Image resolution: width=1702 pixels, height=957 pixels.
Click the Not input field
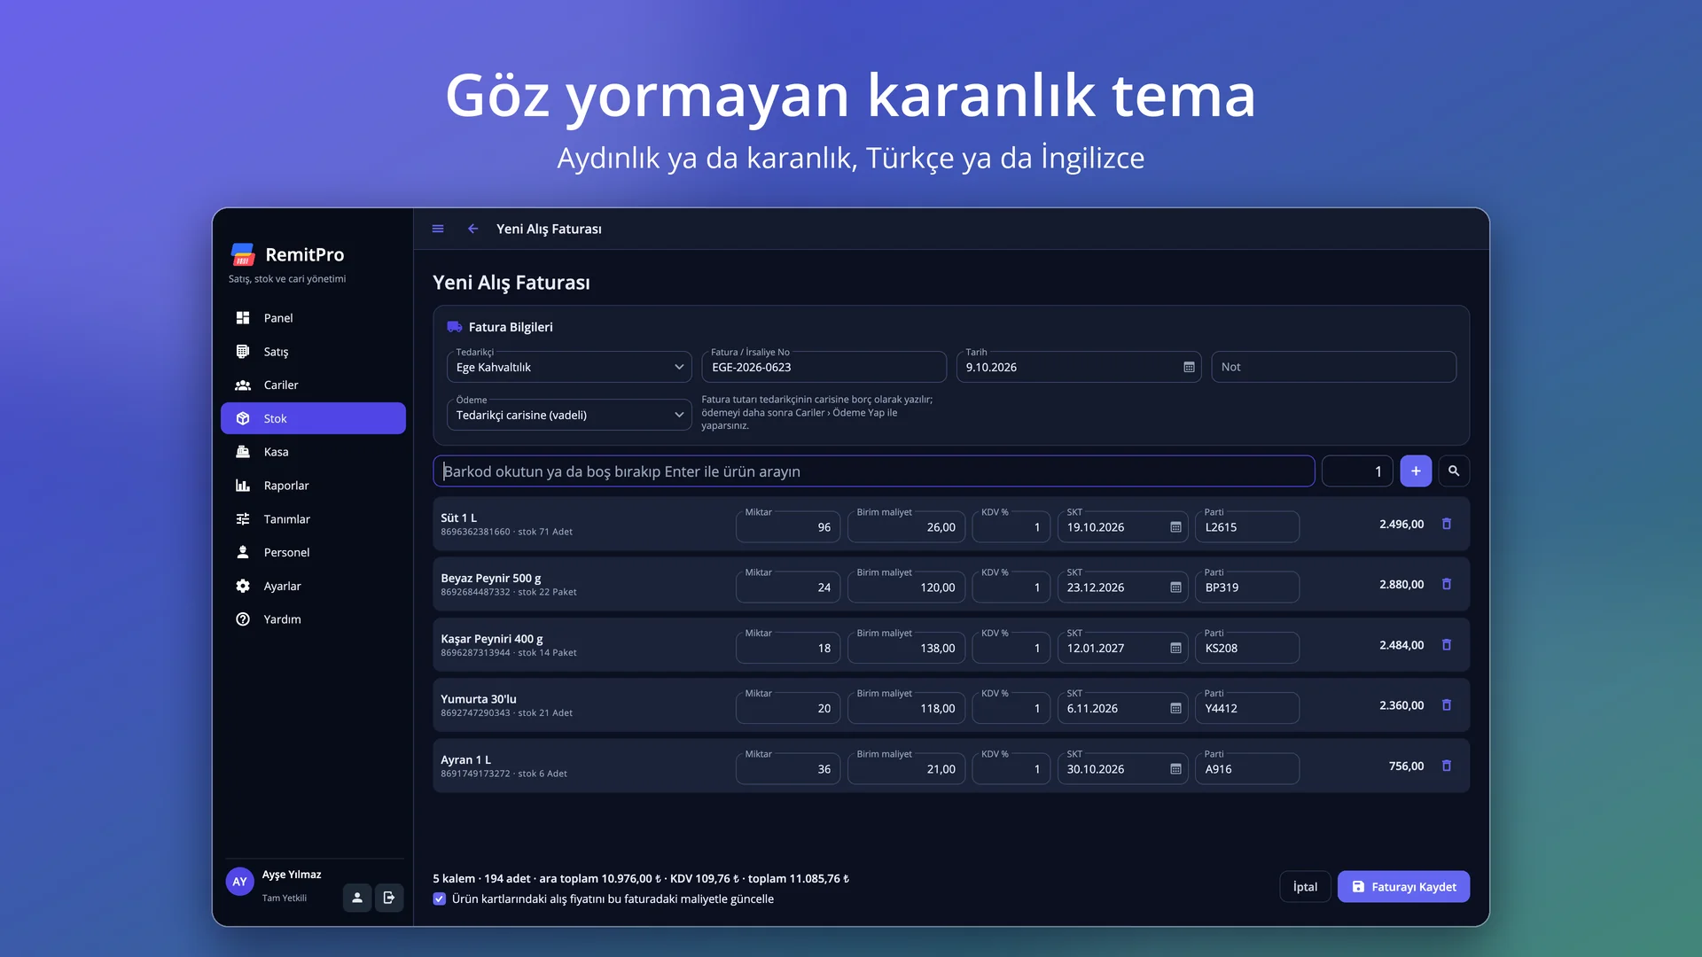[x=1333, y=367]
